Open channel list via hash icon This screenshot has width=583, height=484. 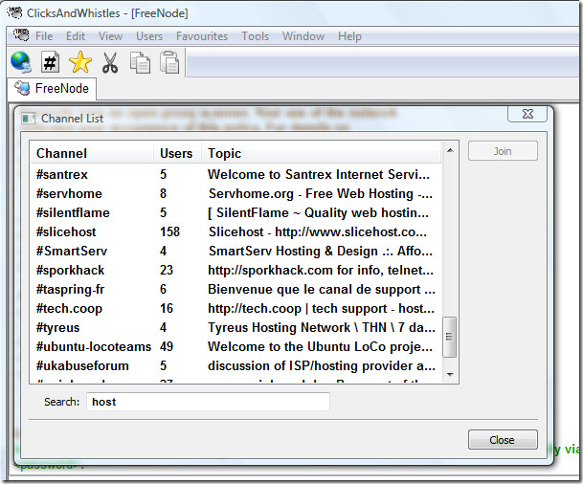(x=50, y=61)
